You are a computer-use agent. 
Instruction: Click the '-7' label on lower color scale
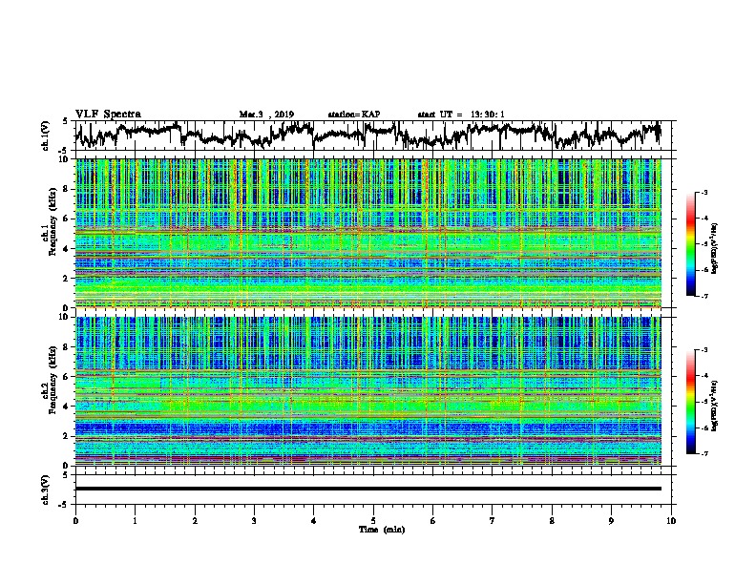click(x=703, y=453)
